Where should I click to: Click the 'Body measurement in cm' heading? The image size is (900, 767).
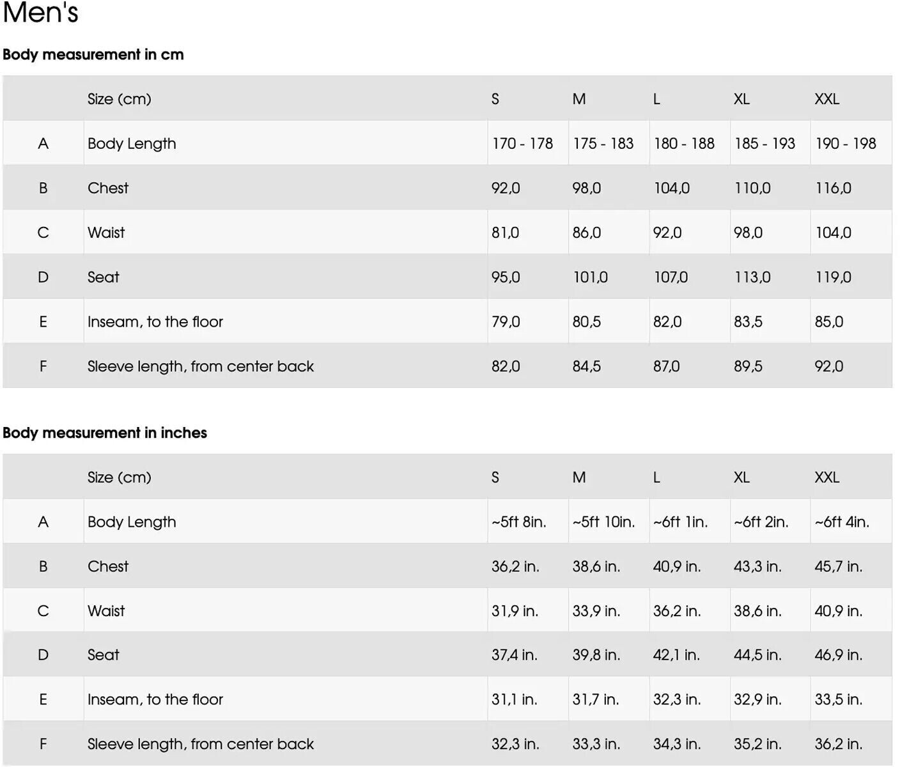tap(93, 54)
